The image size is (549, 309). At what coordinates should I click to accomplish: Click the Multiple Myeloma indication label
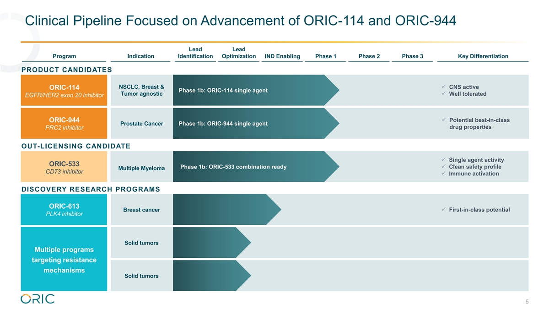click(x=141, y=168)
